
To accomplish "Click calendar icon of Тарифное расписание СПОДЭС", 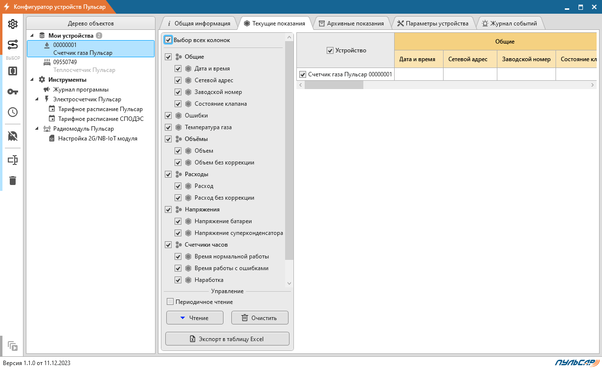I will pos(52,119).
